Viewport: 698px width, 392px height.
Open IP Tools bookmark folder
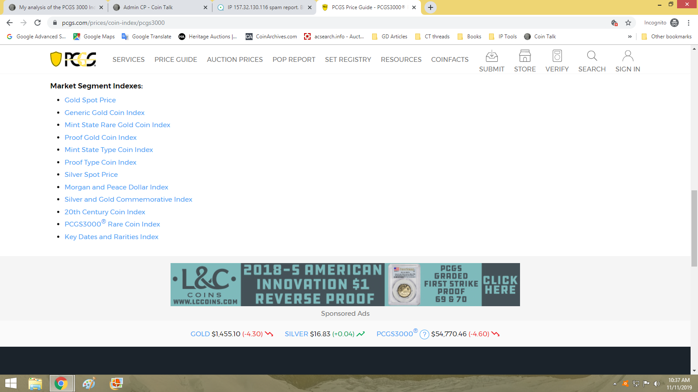click(503, 37)
